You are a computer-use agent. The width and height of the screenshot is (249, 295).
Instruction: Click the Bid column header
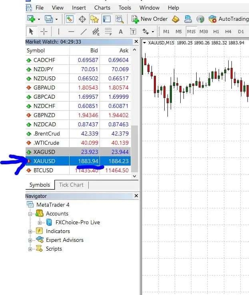click(85, 51)
